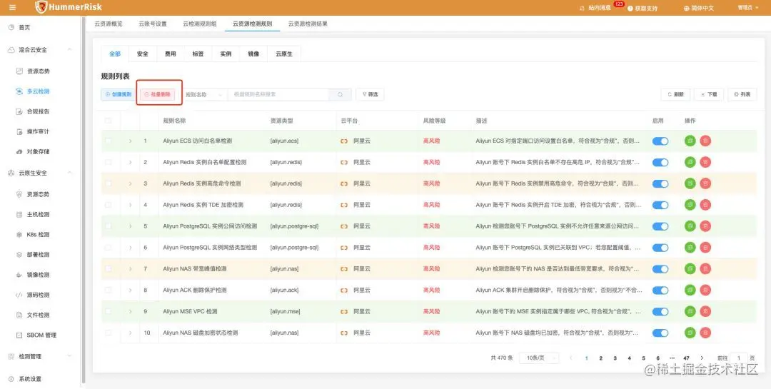The height and width of the screenshot is (389, 771).
Task: Toggle 启用 switch for Aliyun ACK 删除保护检测
Action: pos(660,291)
